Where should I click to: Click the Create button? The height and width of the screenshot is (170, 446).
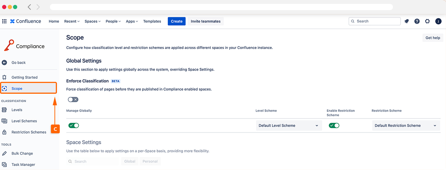(176, 21)
